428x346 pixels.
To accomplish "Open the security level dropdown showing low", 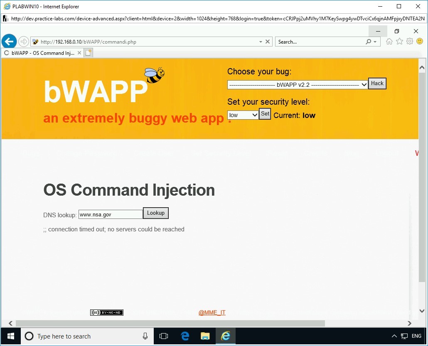I will (x=243, y=115).
